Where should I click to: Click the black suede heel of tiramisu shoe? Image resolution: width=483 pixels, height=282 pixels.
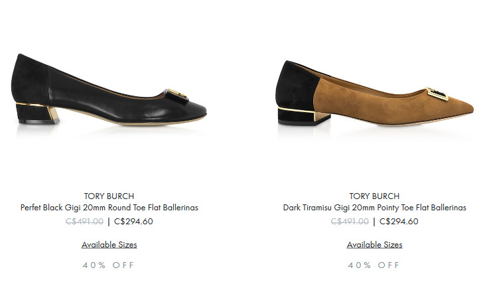303,116
